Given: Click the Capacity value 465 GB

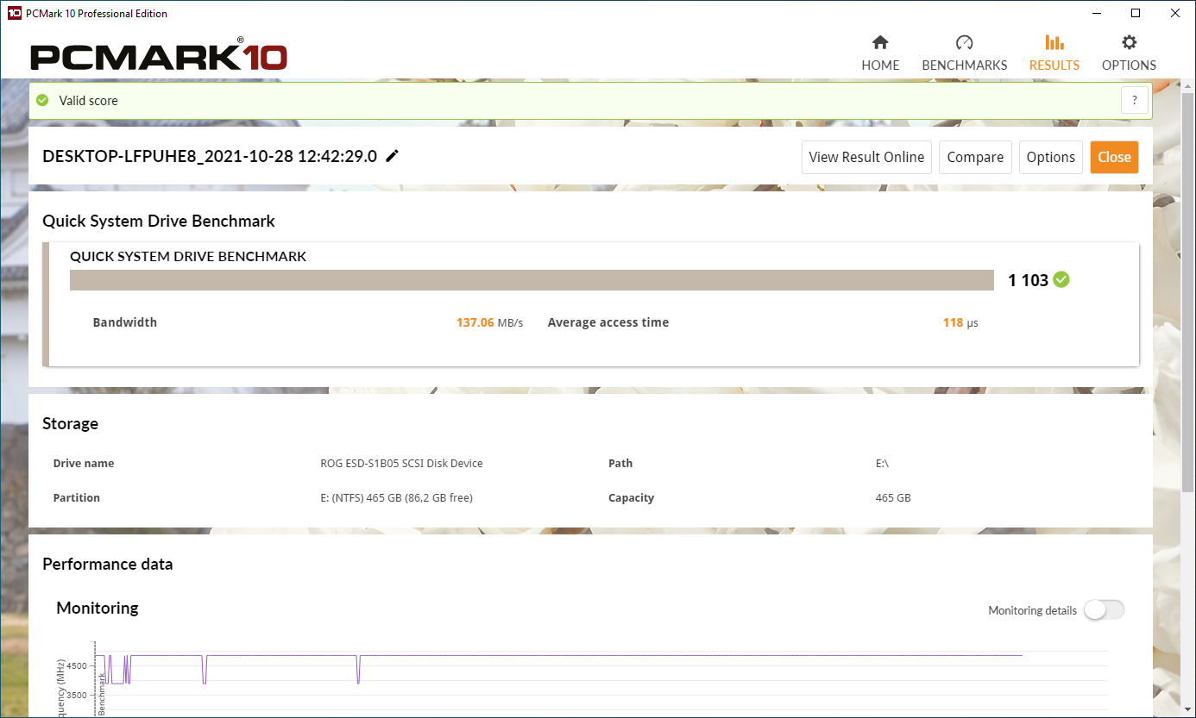Looking at the screenshot, I should (893, 497).
